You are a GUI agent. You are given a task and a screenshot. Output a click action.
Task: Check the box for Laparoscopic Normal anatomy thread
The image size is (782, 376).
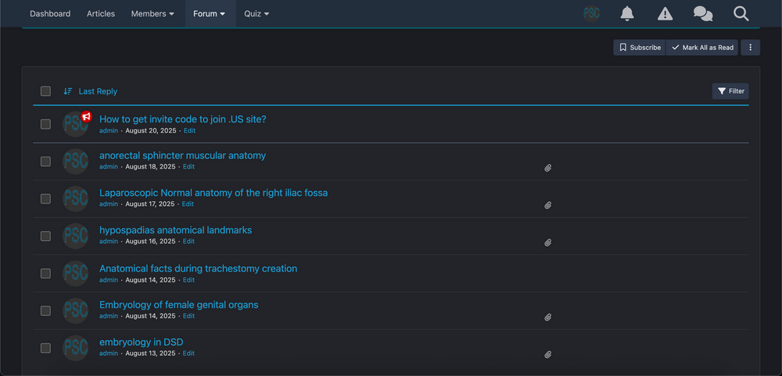(x=45, y=198)
